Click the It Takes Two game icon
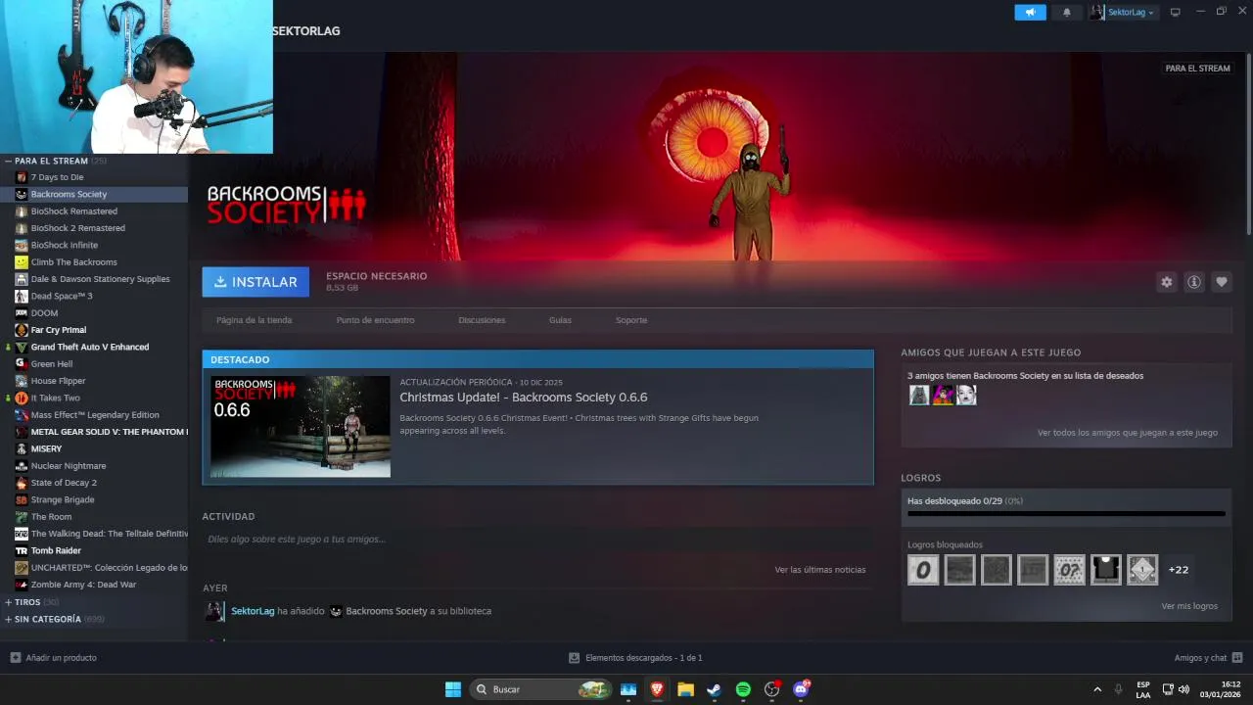The width and height of the screenshot is (1253, 705). [22, 398]
